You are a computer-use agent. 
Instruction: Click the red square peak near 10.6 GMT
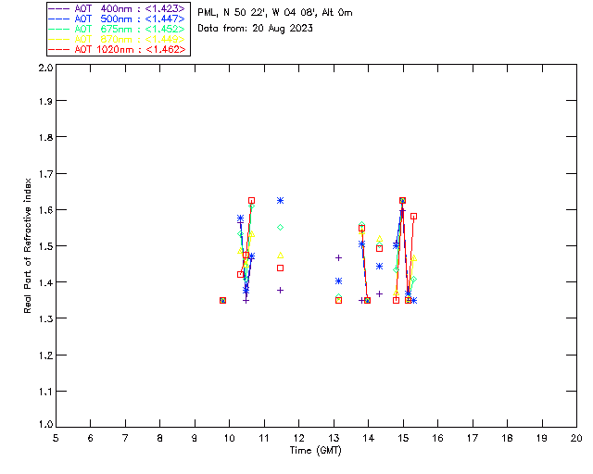click(x=251, y=200)
